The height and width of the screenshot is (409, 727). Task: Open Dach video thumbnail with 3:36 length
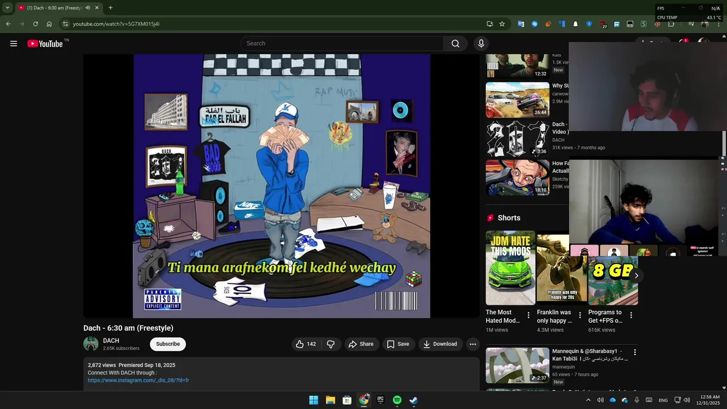517,139
